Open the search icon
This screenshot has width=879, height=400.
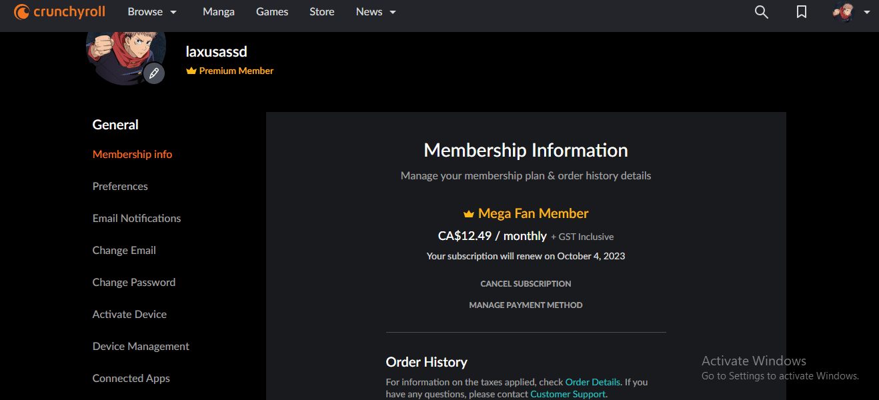click(x=761, y=12)
